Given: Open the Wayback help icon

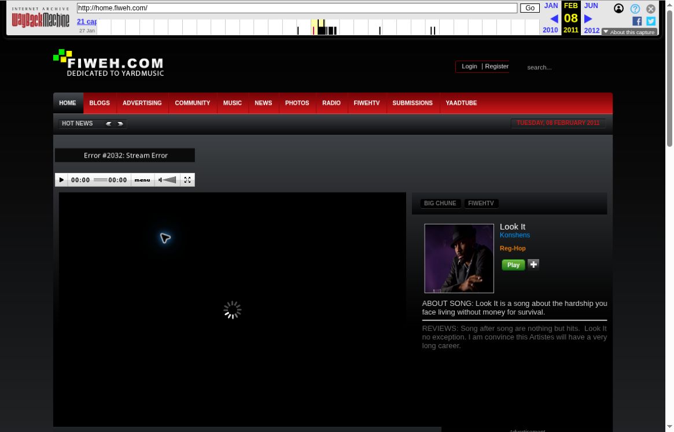Looking at the screenshot, I should point(635,9).
